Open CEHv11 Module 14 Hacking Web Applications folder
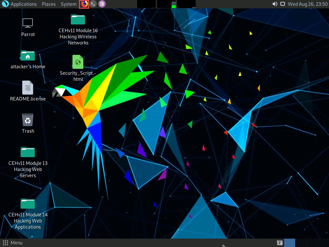Viewport: 329px width, 247px height. [x=28, y=204]
